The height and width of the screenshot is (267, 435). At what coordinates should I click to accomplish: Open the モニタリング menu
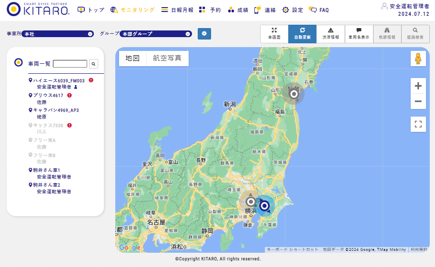click(132, 10)
